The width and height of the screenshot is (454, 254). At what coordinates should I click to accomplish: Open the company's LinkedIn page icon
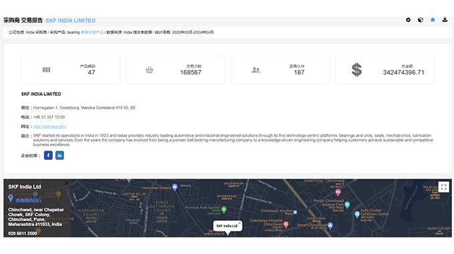59,155
